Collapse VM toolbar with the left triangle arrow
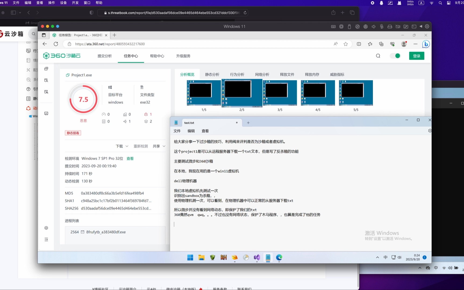This screenshot has height=290, width=464. point(421,26)
